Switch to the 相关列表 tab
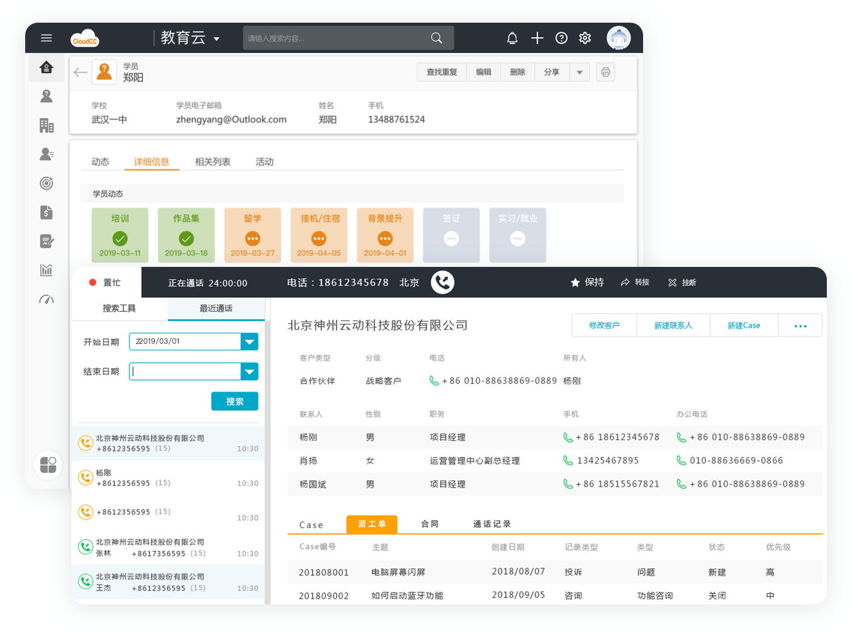Image resolution: width=852 pixels, height=632 pixels. pyautogui.click(x=213, y=162)
